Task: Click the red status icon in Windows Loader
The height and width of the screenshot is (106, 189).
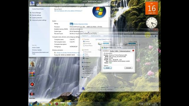Action: [133, 51]
